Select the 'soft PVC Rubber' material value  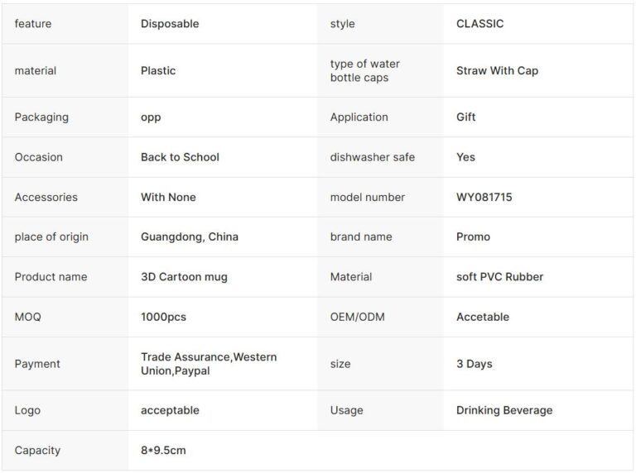[499, 277]
